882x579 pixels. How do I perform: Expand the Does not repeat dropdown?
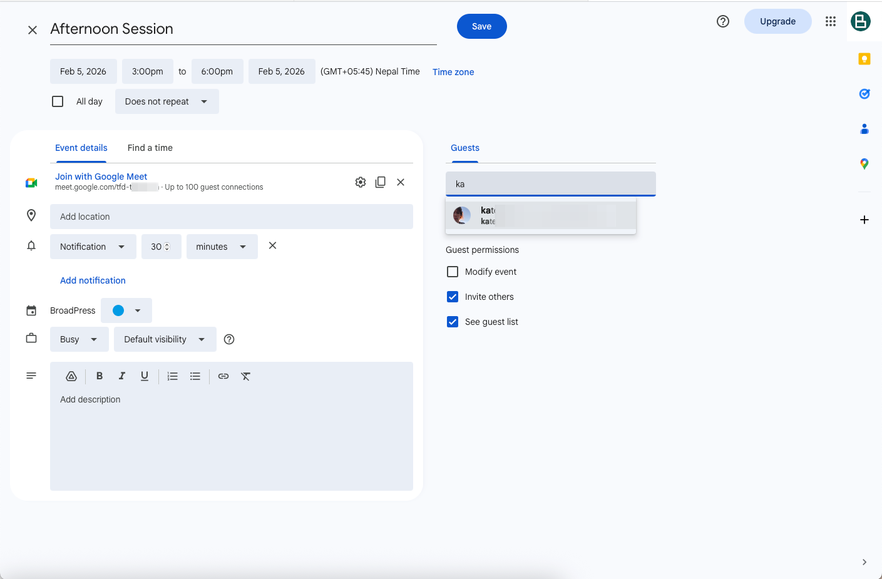tap(167, 101)
